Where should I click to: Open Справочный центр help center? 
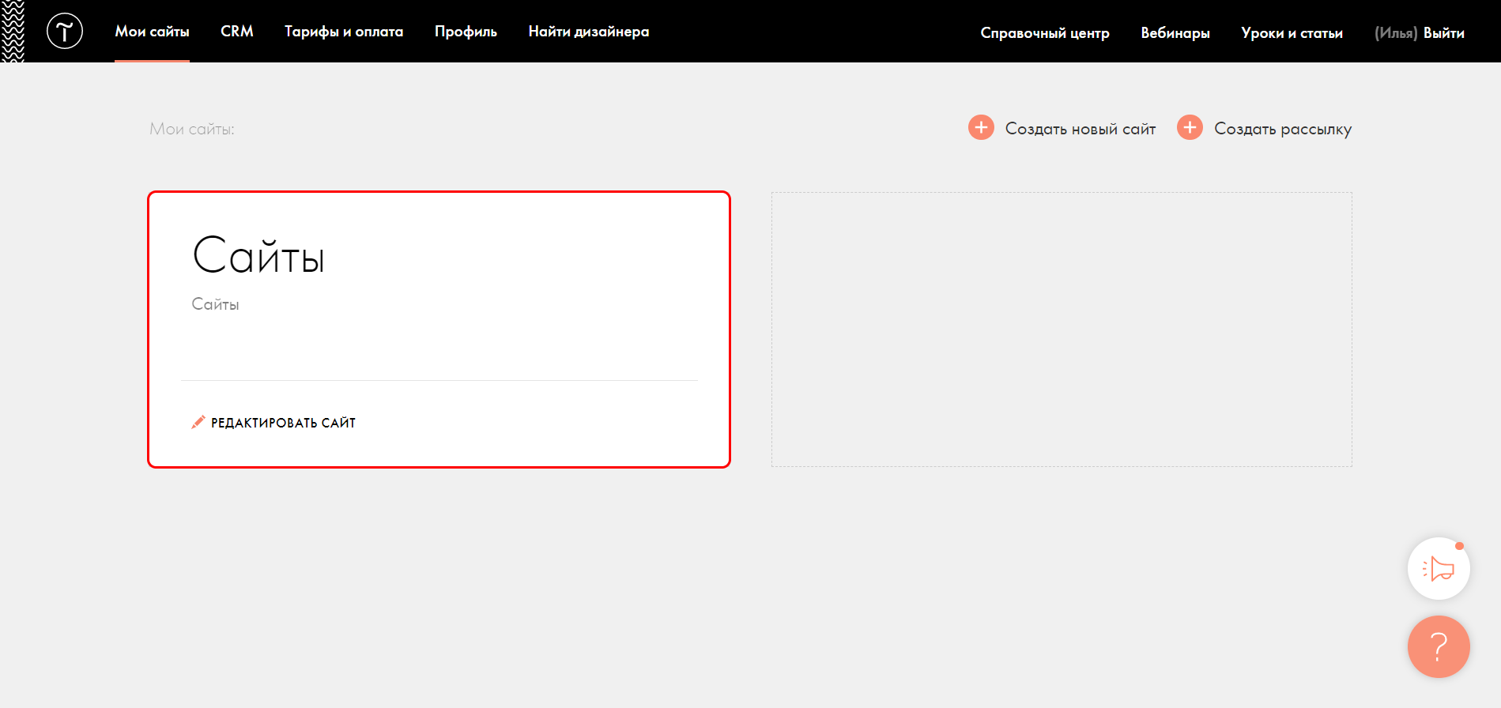pos(1045,33)
